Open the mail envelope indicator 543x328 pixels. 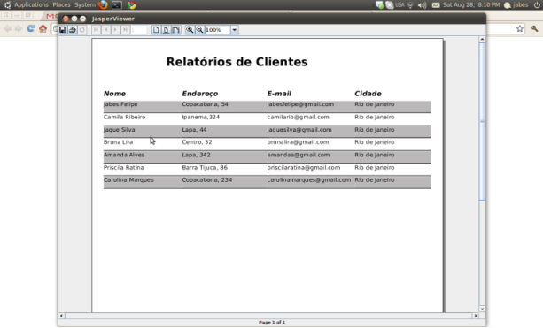click(x=436, y=4)
